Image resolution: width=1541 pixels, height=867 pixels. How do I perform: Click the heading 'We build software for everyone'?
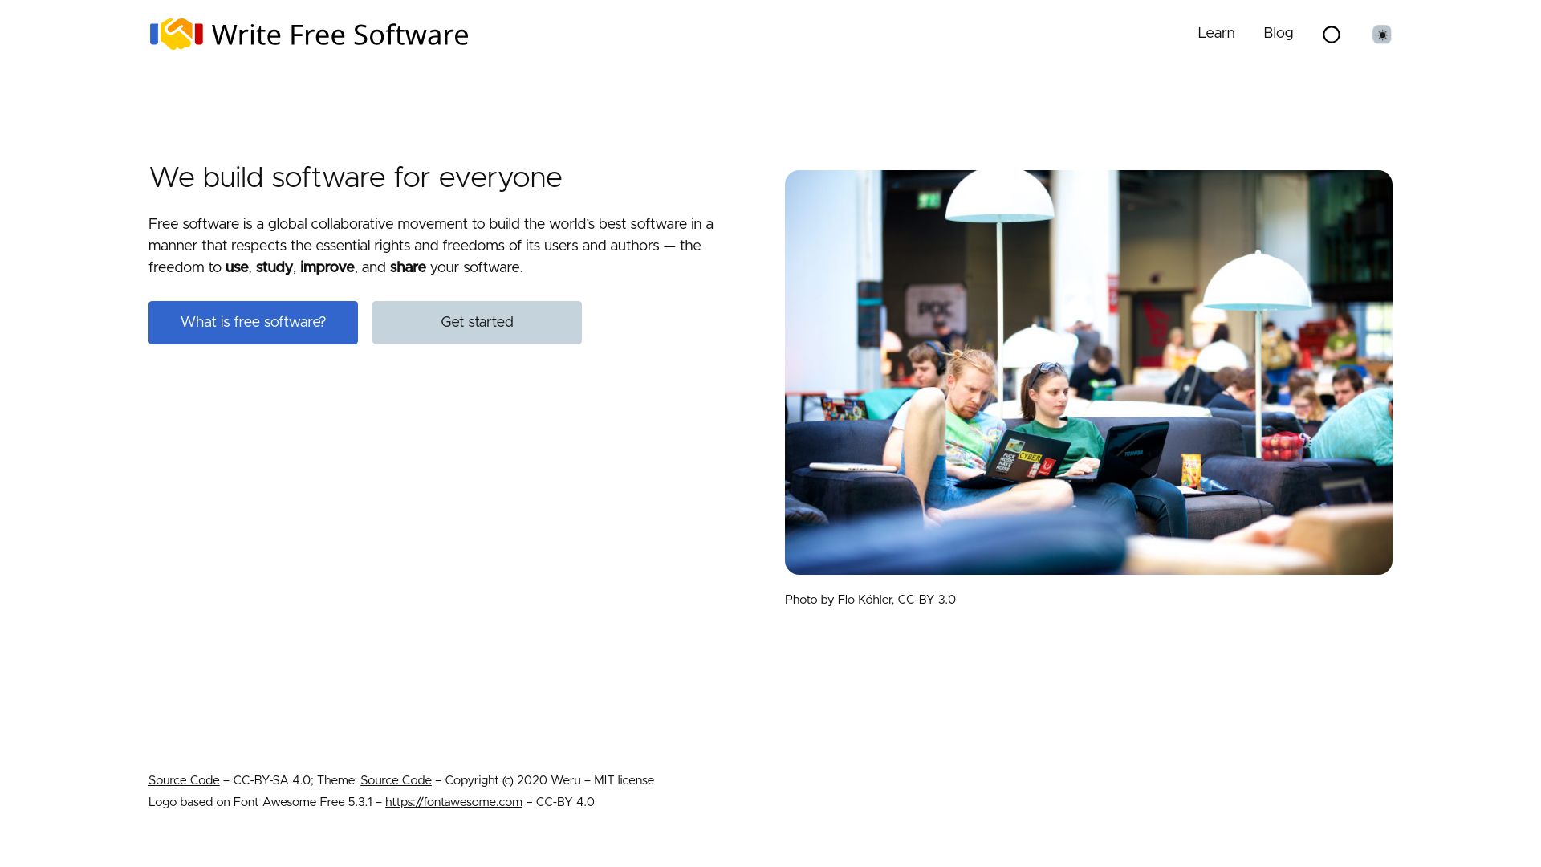[356, 177]
